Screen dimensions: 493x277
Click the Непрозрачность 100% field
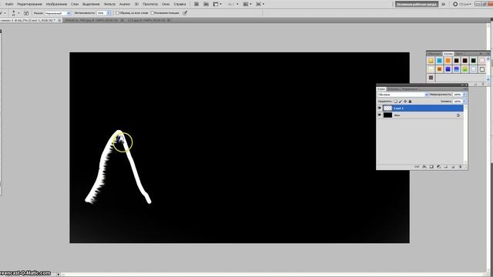458,95
